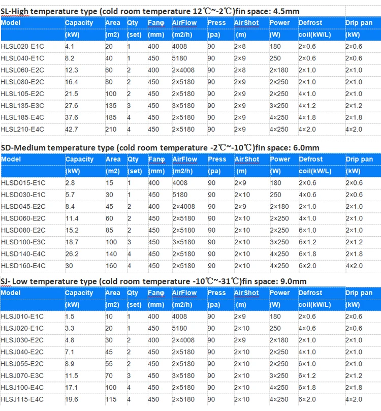
Task: Click the 42.7 capacity value
Action: coord(72,129)
